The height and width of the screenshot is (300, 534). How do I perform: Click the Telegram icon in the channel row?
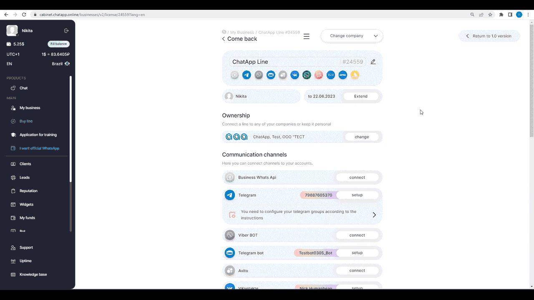click(247, 75)
